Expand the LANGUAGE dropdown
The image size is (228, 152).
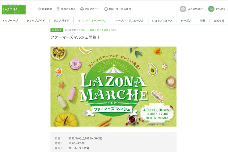click(195, 9)
